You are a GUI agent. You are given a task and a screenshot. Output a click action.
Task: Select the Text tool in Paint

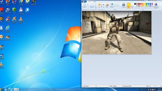pyautogui.click(x=103, y=5)
